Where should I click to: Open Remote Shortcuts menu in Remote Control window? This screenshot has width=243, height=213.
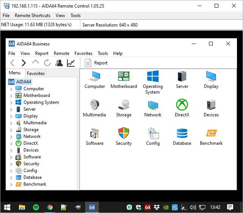[x=33, y=16]
